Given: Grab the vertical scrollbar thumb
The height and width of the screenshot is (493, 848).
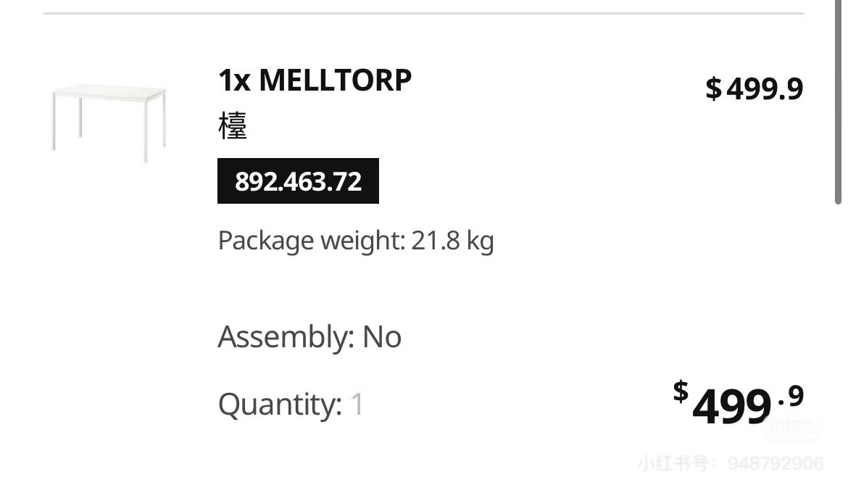Looking at the screenshot, I should pos(839,102).
